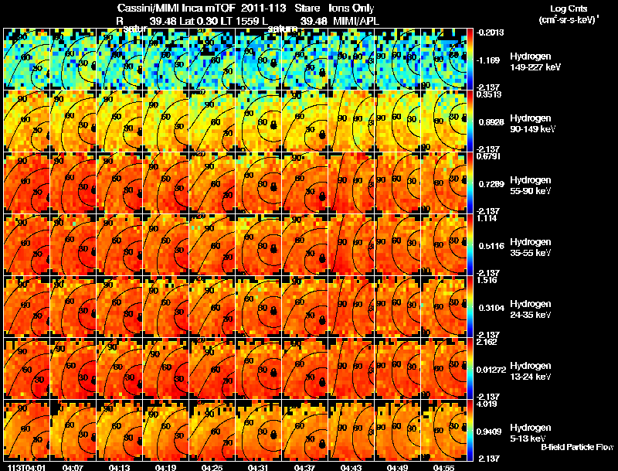Select the 24-35 keV panel at 04:25
Viewport: 618px width, 471px height.
[212, 306]
